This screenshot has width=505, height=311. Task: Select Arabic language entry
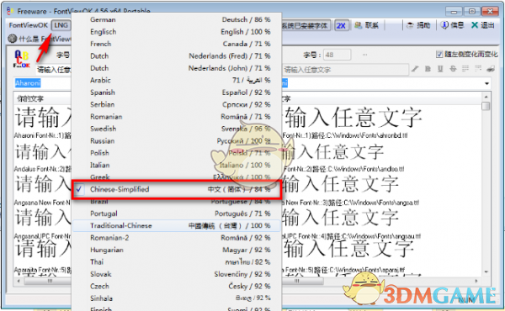pos(177,80)
